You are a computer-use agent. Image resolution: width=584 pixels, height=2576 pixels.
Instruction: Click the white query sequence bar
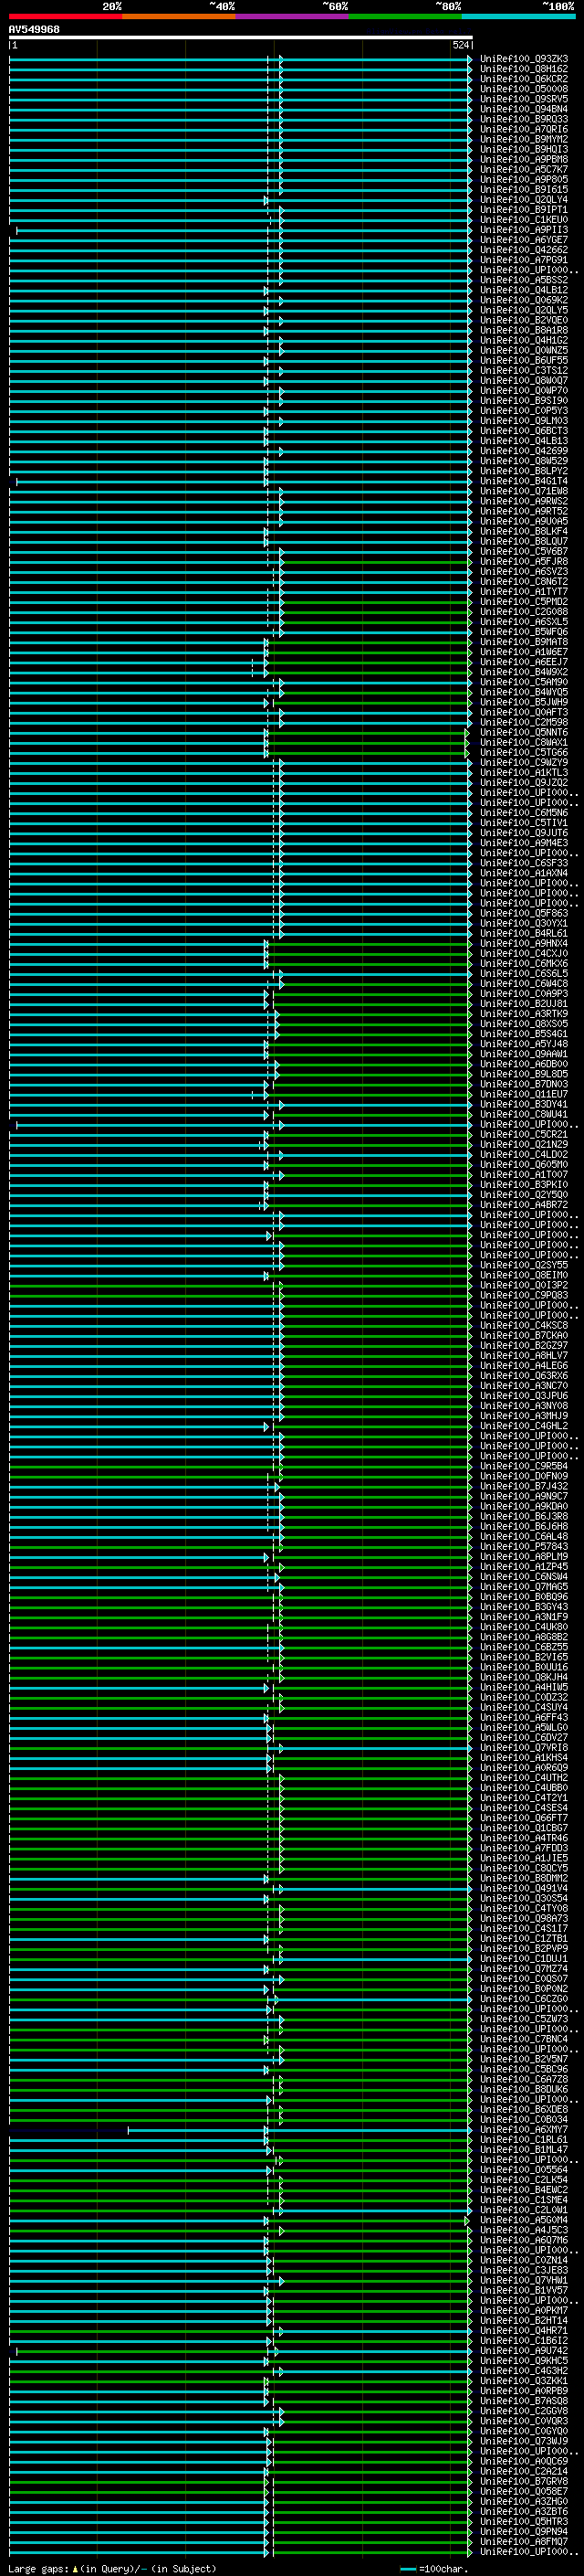(241, 38)
